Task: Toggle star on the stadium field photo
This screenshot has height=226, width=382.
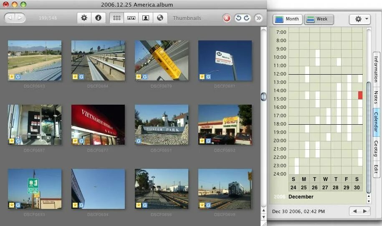Action: tap(11, 77)
